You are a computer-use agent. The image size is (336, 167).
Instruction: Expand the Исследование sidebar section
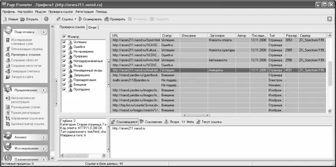click(x=44, y=148)
